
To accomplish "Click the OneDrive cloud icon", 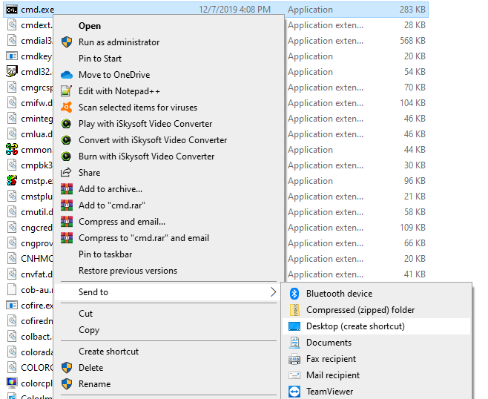I will (x=67, y=75).
